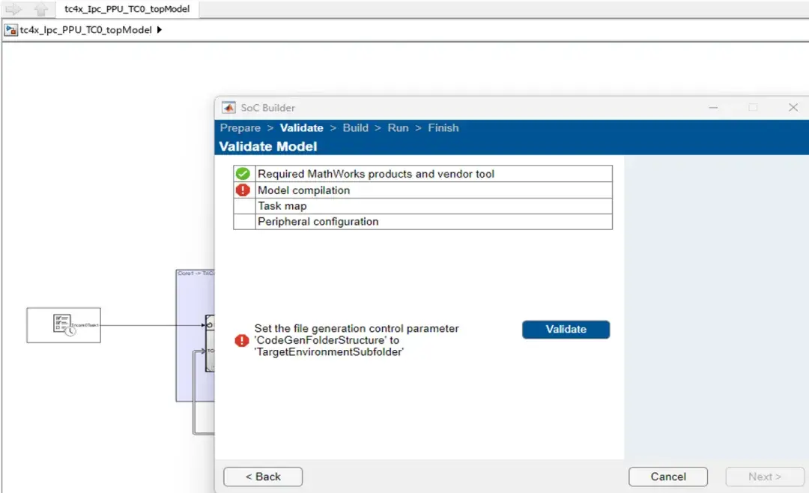This screenshot has width=809, height=493.
Task: Jump to the Build step
Action: coord(355,127)
